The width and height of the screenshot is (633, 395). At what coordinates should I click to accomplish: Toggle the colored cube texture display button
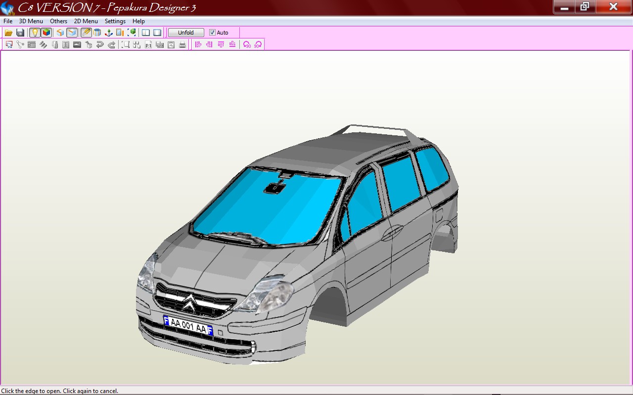point(46,33)
